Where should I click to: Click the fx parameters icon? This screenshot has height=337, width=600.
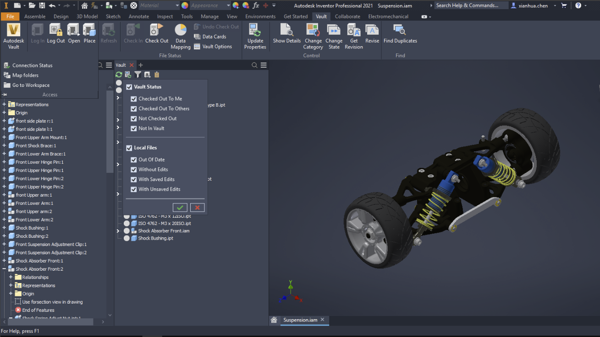(x=256, y=5)
